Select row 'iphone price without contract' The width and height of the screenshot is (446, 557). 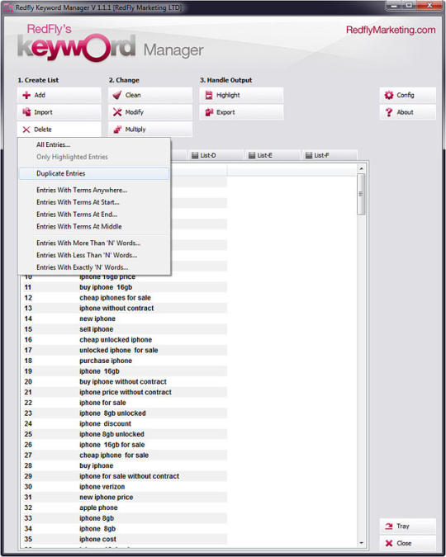(124, 392)
